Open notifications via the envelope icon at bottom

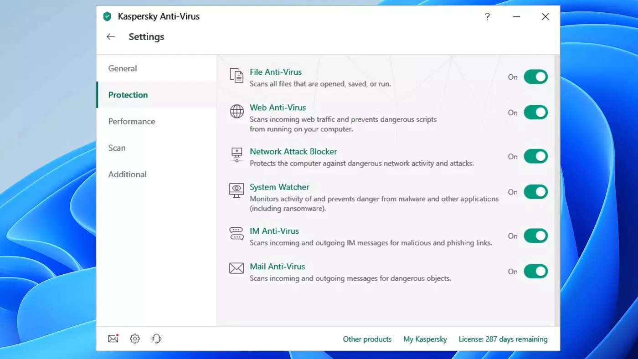click(x=113, y=338)
